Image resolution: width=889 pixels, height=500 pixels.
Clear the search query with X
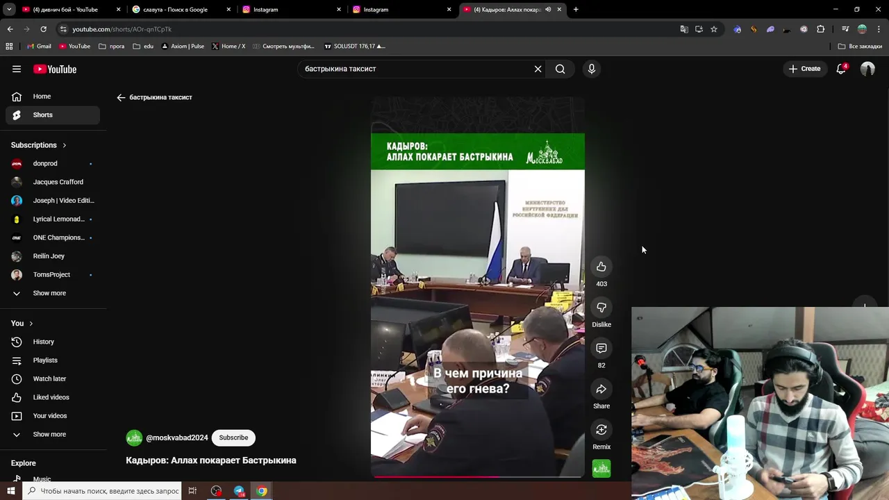(x=538, y=69)
